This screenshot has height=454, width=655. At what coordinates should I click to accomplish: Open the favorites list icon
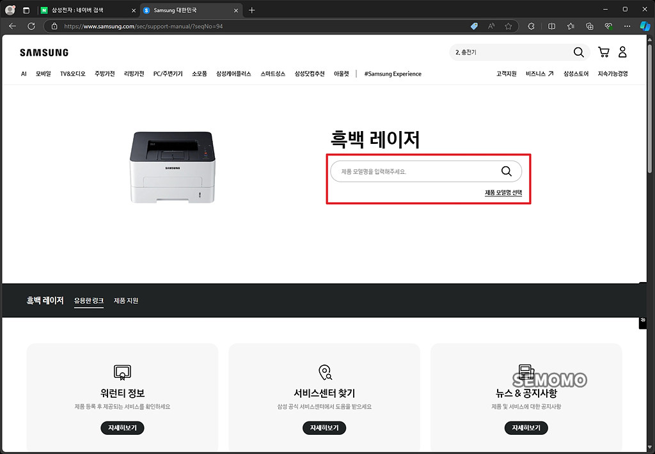pyautogui.click(x=571, y=26)
